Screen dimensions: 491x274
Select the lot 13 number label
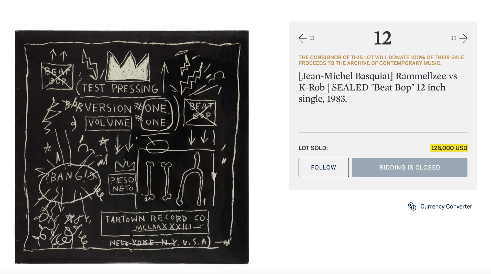point(453,38)
